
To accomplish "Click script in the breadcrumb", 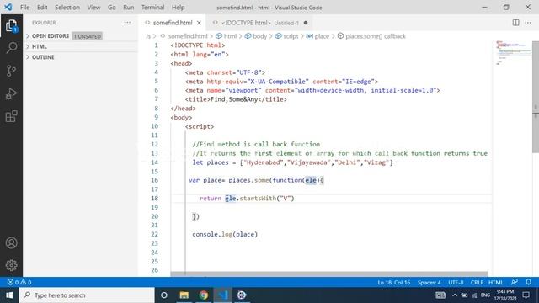I will pos(291,36).
